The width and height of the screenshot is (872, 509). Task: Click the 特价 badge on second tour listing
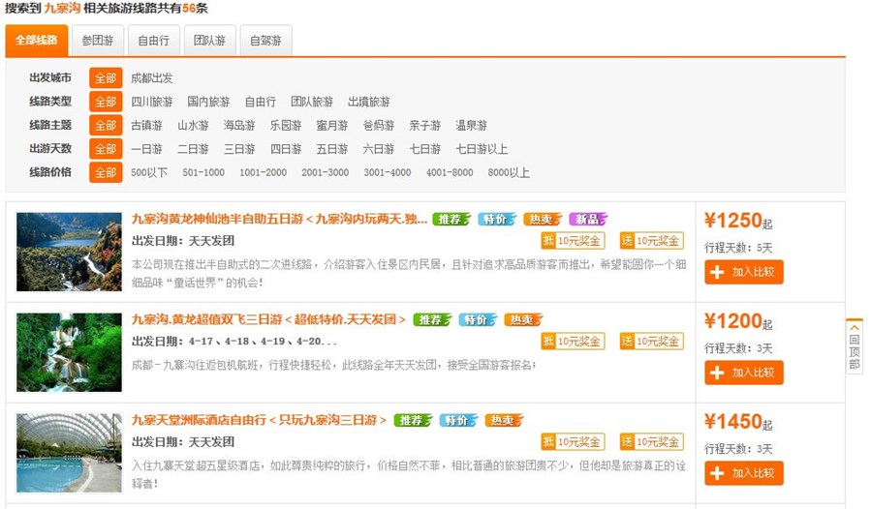[x=478, y=319]
